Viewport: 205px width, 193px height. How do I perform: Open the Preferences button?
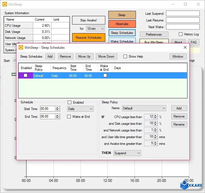[x=154, y=34]
